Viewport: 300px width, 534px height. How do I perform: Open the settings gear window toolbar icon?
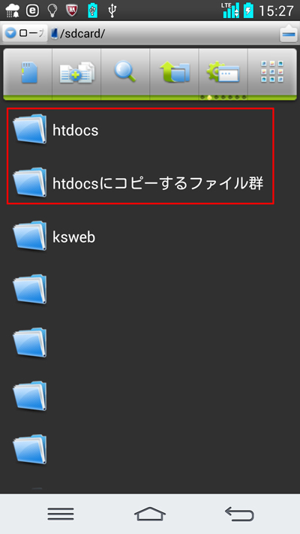223,72
